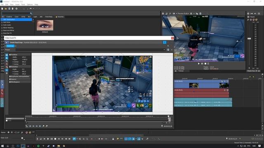
Task: Switch to the Favorites FX tab
Action: click(x=59, y=17)
